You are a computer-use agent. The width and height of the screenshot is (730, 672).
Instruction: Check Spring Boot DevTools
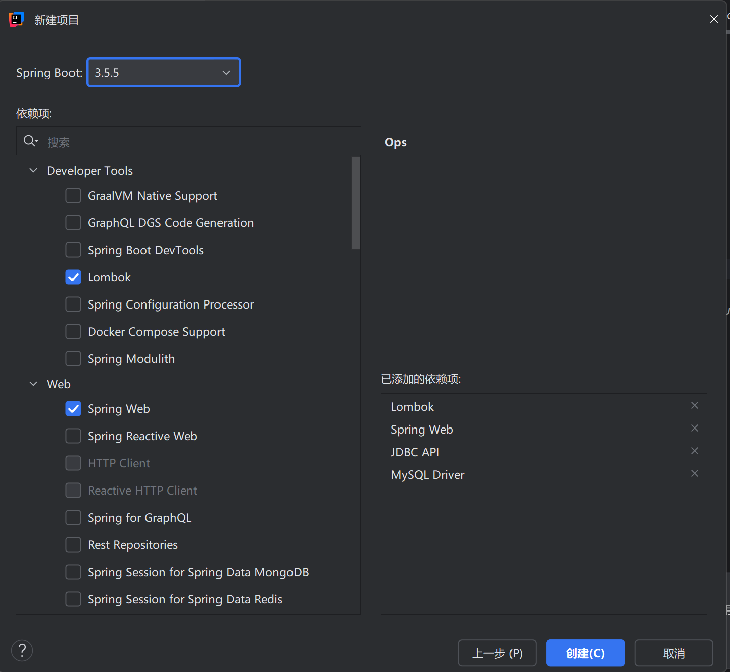(73, 250)
